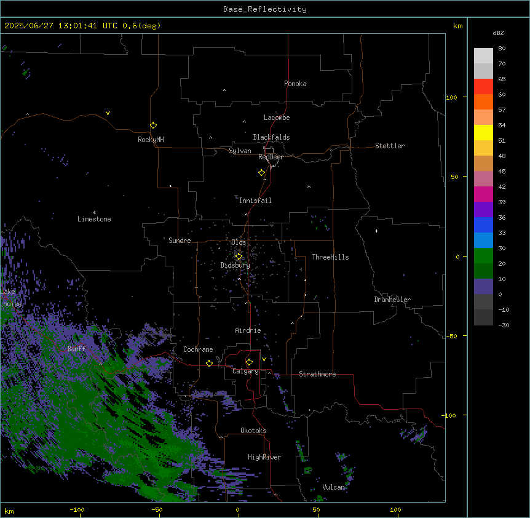Click the Cochrane label
Viewport: 530px width, 518px height.
pyautogui.click(x=198, y=349)
